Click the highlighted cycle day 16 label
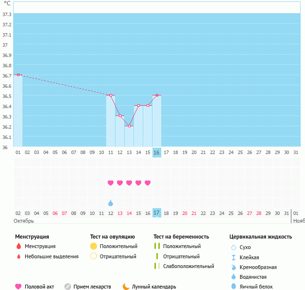This screenshot has width=305, height=290. [x=156, y=153]
